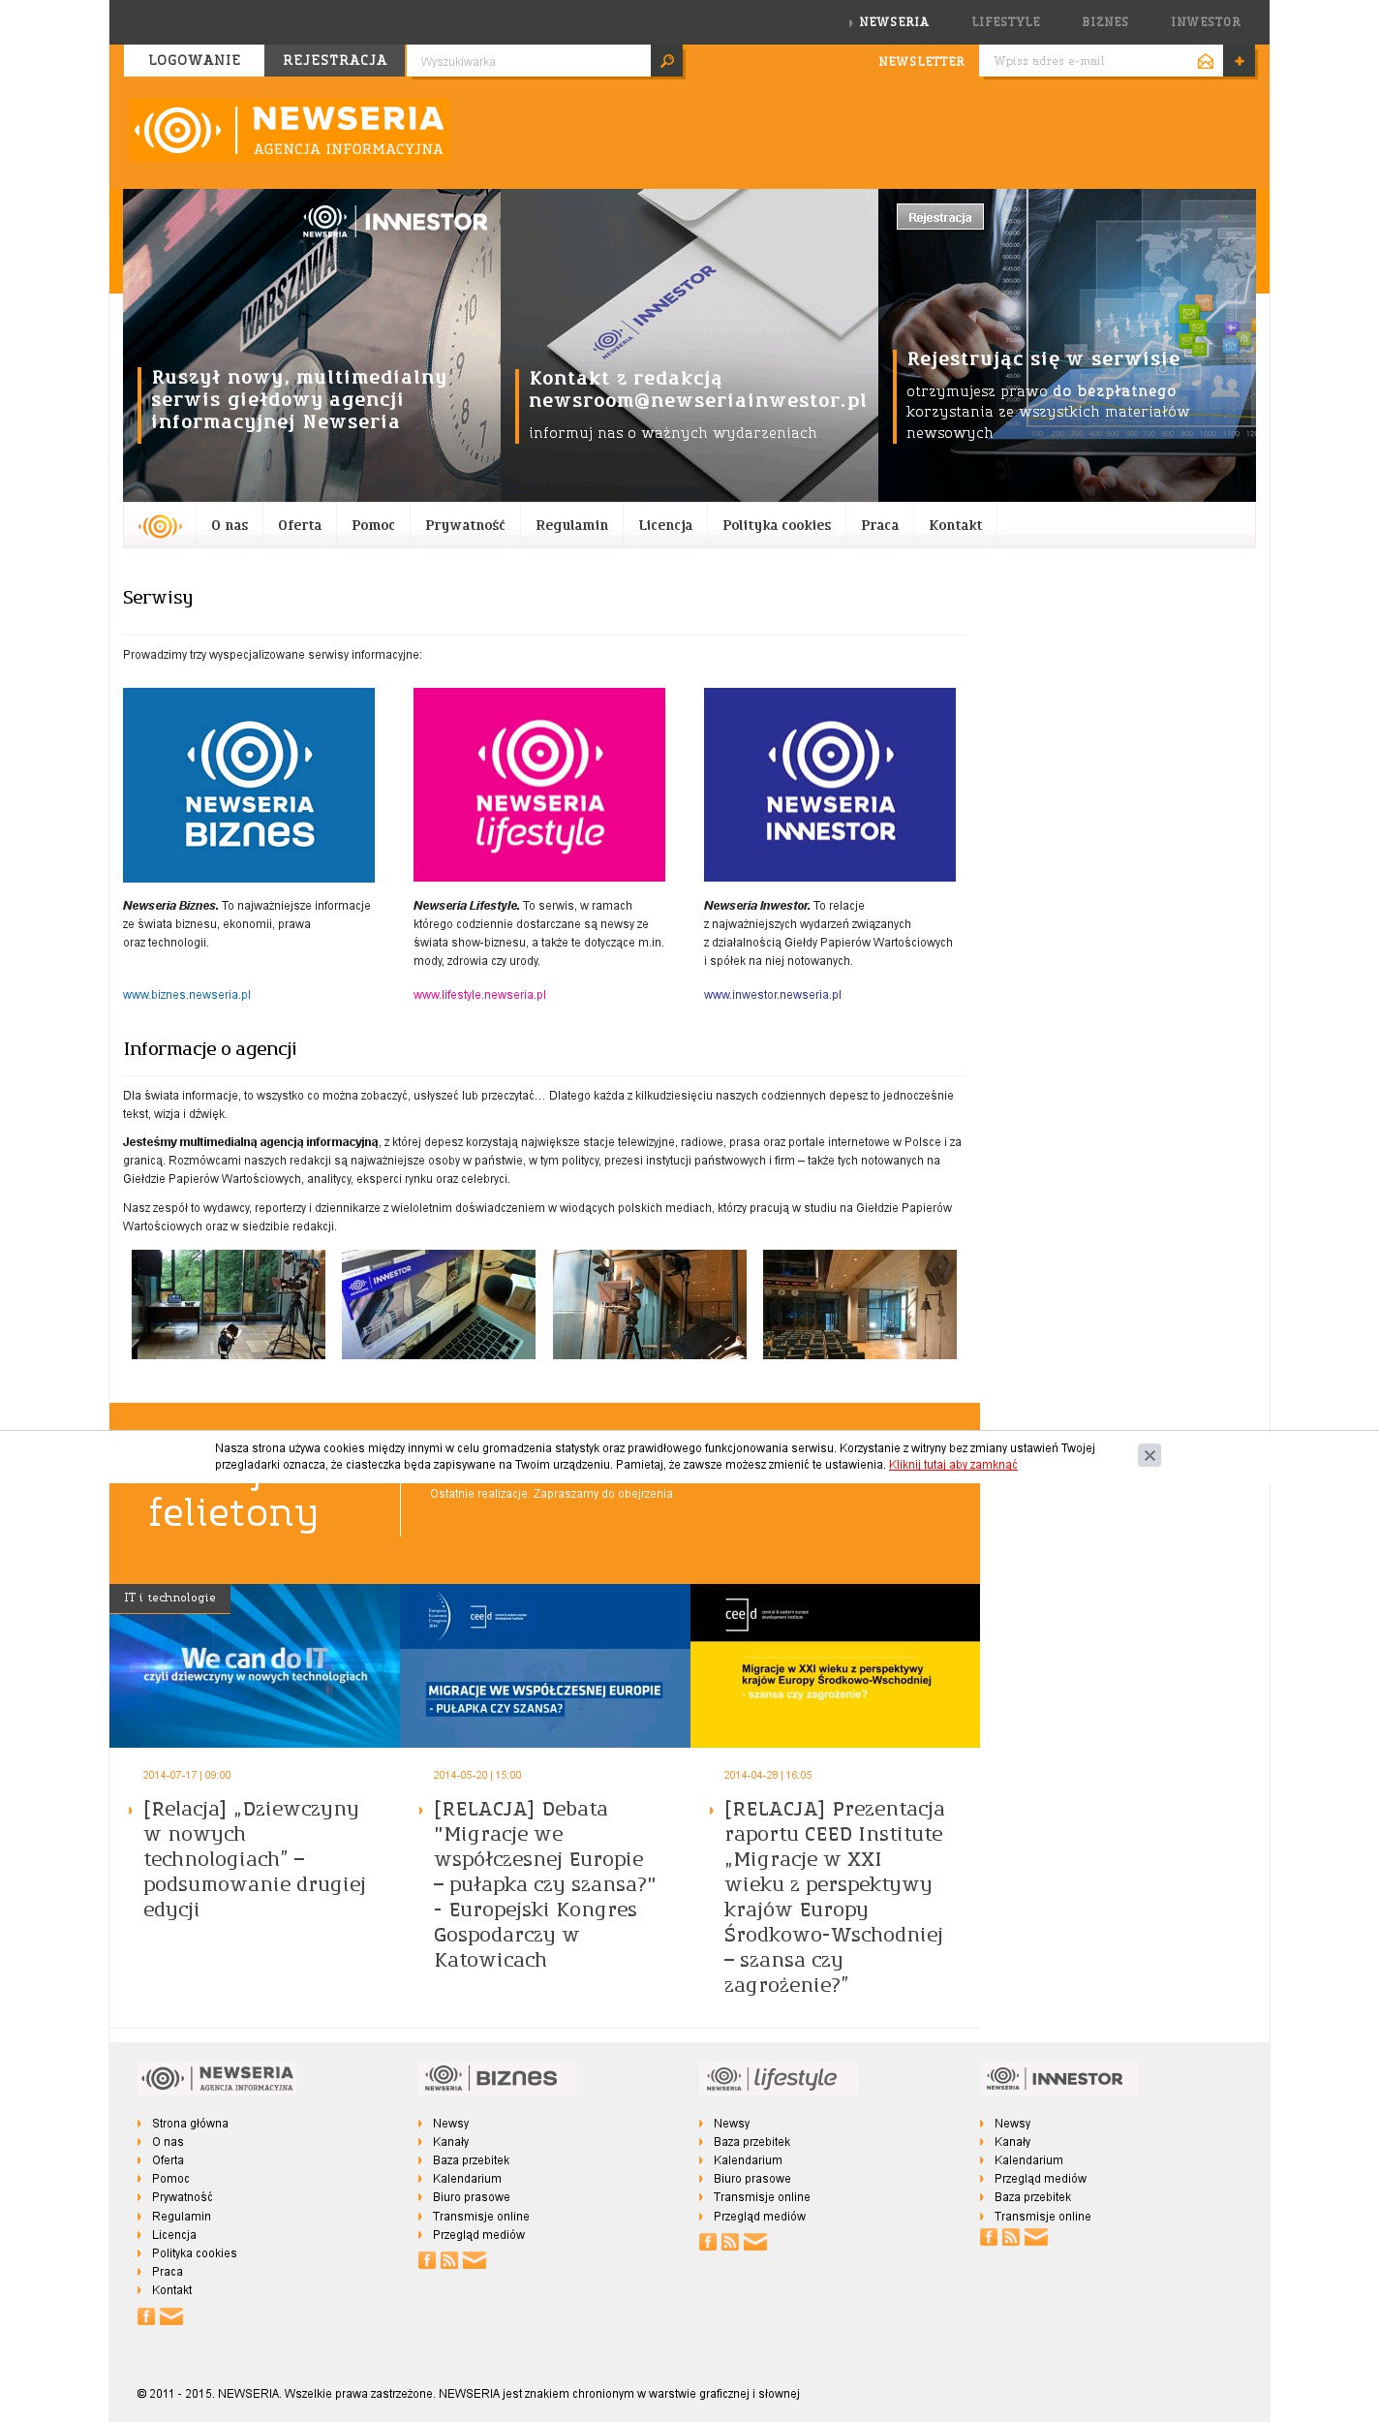Click the Newseria Biznes blue logo tile
1379x2422 pixels.
[249, 785]
